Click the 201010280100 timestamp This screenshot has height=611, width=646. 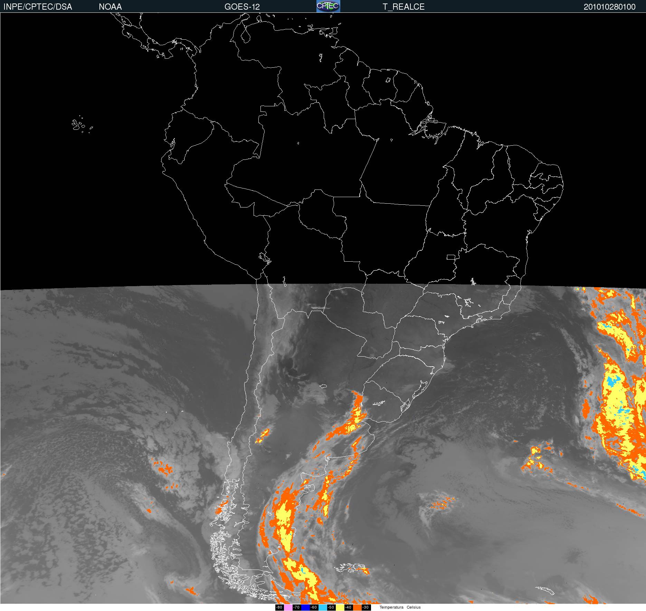[x=609, y=7]
